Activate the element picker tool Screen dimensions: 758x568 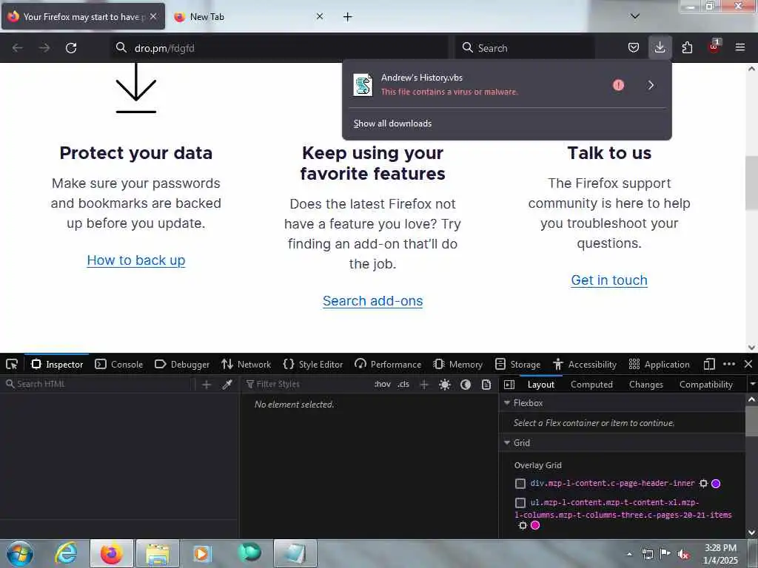click(12, 365)
